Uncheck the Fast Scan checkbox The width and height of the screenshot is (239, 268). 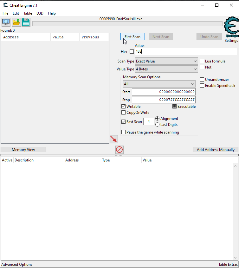124,122
